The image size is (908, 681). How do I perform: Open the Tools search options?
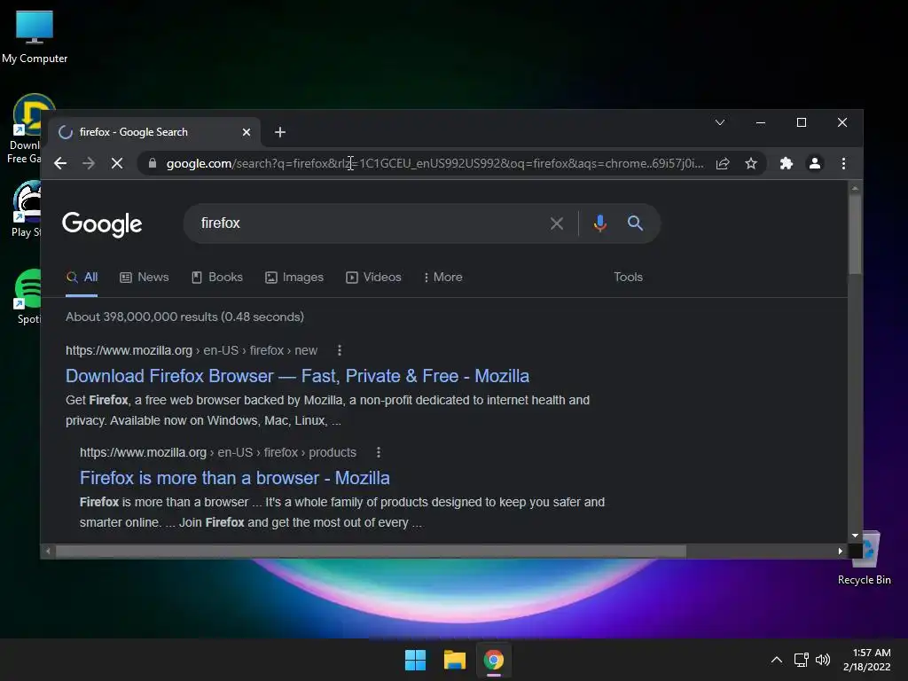click(629, 277)
